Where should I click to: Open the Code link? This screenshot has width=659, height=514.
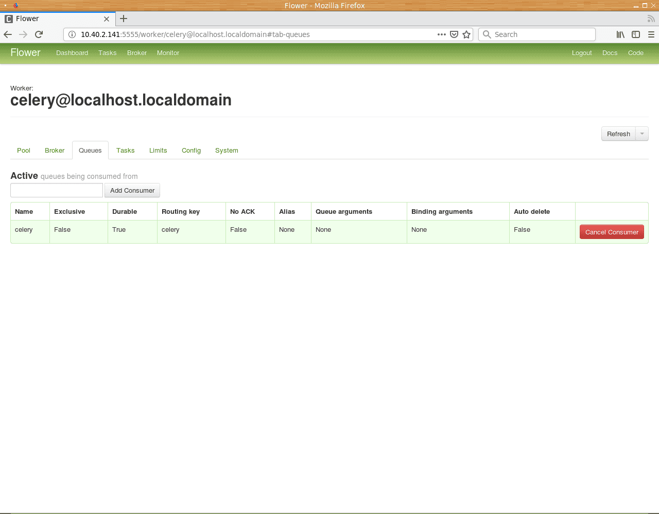coord(636,53)
